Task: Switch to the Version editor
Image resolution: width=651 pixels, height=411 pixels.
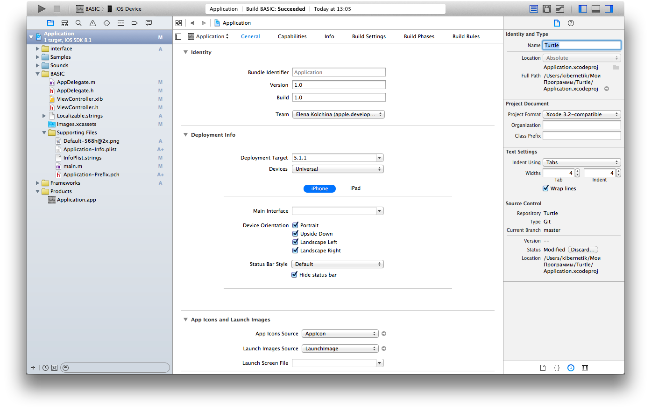Action: click(x=560, y=8)
